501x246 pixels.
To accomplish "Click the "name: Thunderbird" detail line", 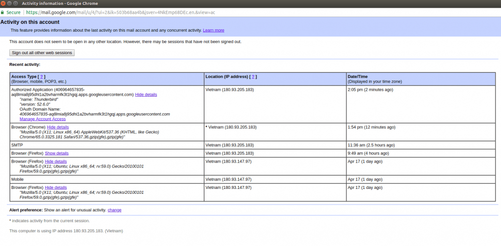I will [x=39, y=100].
